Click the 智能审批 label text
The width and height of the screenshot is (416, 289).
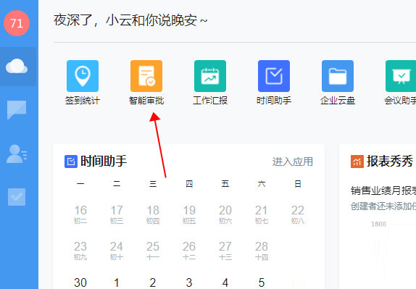coord(146,101)
